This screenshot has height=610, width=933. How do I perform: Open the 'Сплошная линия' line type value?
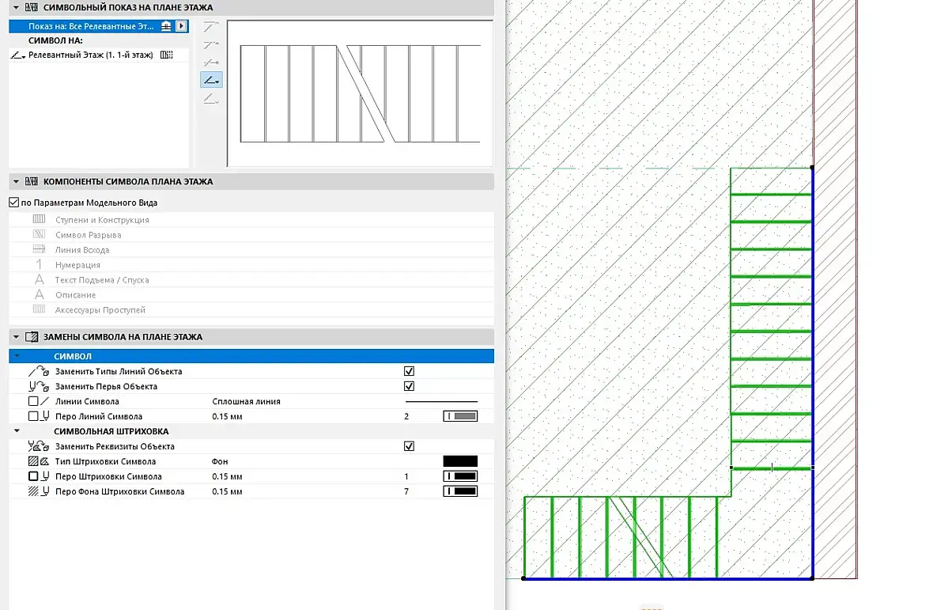(246, 401)
